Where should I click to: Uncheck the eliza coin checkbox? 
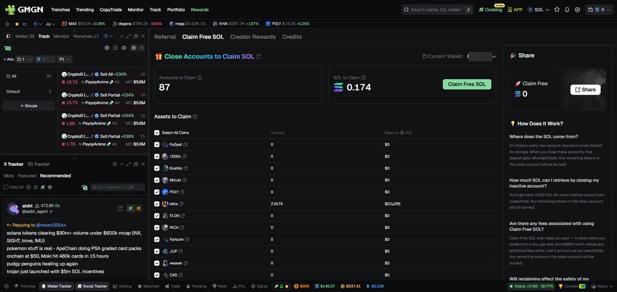157,204
